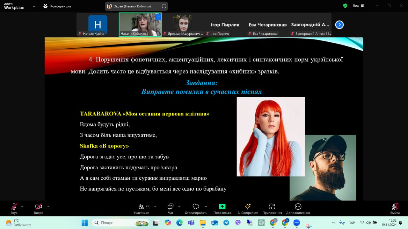
Task: Click TARABAROVA song title text
Action: 145,114
